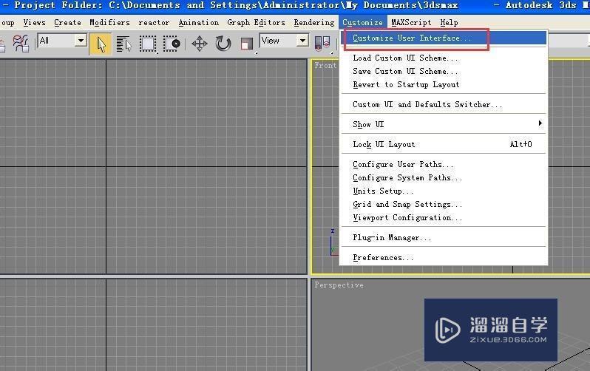Choose Load Custom UI Scheme

click(x=444, y=58)
